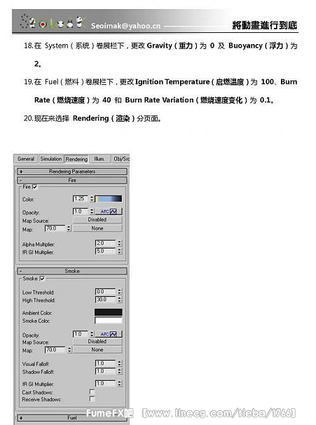Screen dimensions: 316x425
Task: Click the Visual Falloff value field
Action: pyautogui.click(x=106, y=363)
